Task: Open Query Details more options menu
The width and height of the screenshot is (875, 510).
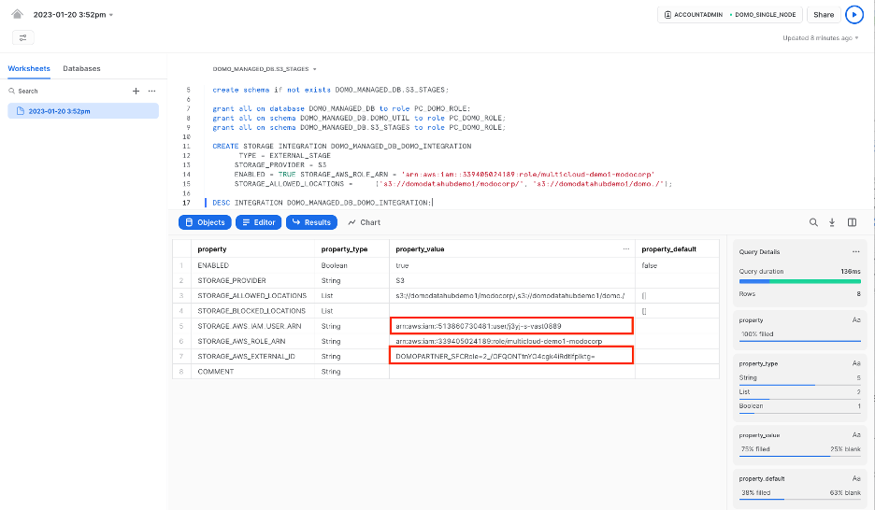Action: coord(855,252)
